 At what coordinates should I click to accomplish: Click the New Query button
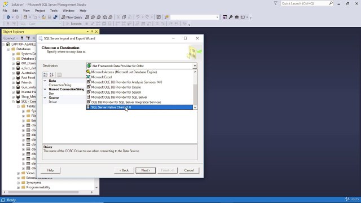[72, 17]
